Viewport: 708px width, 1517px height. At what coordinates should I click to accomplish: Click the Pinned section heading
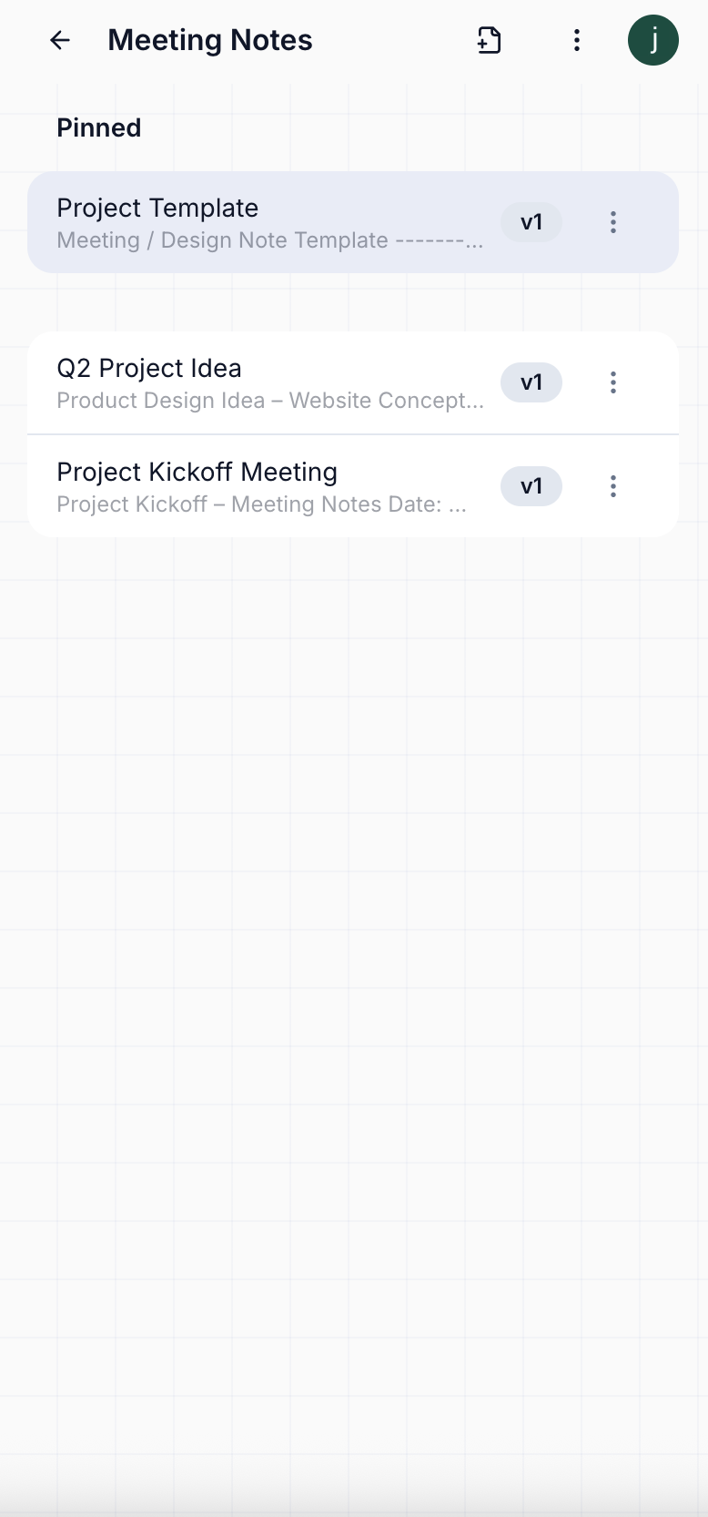(99, 127)
